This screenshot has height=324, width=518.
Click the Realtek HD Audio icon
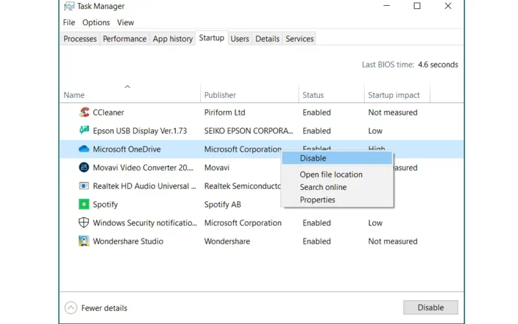(84, 186)
